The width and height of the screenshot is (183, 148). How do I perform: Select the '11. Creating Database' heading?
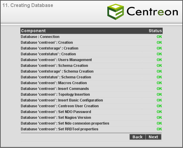(28, 5)
